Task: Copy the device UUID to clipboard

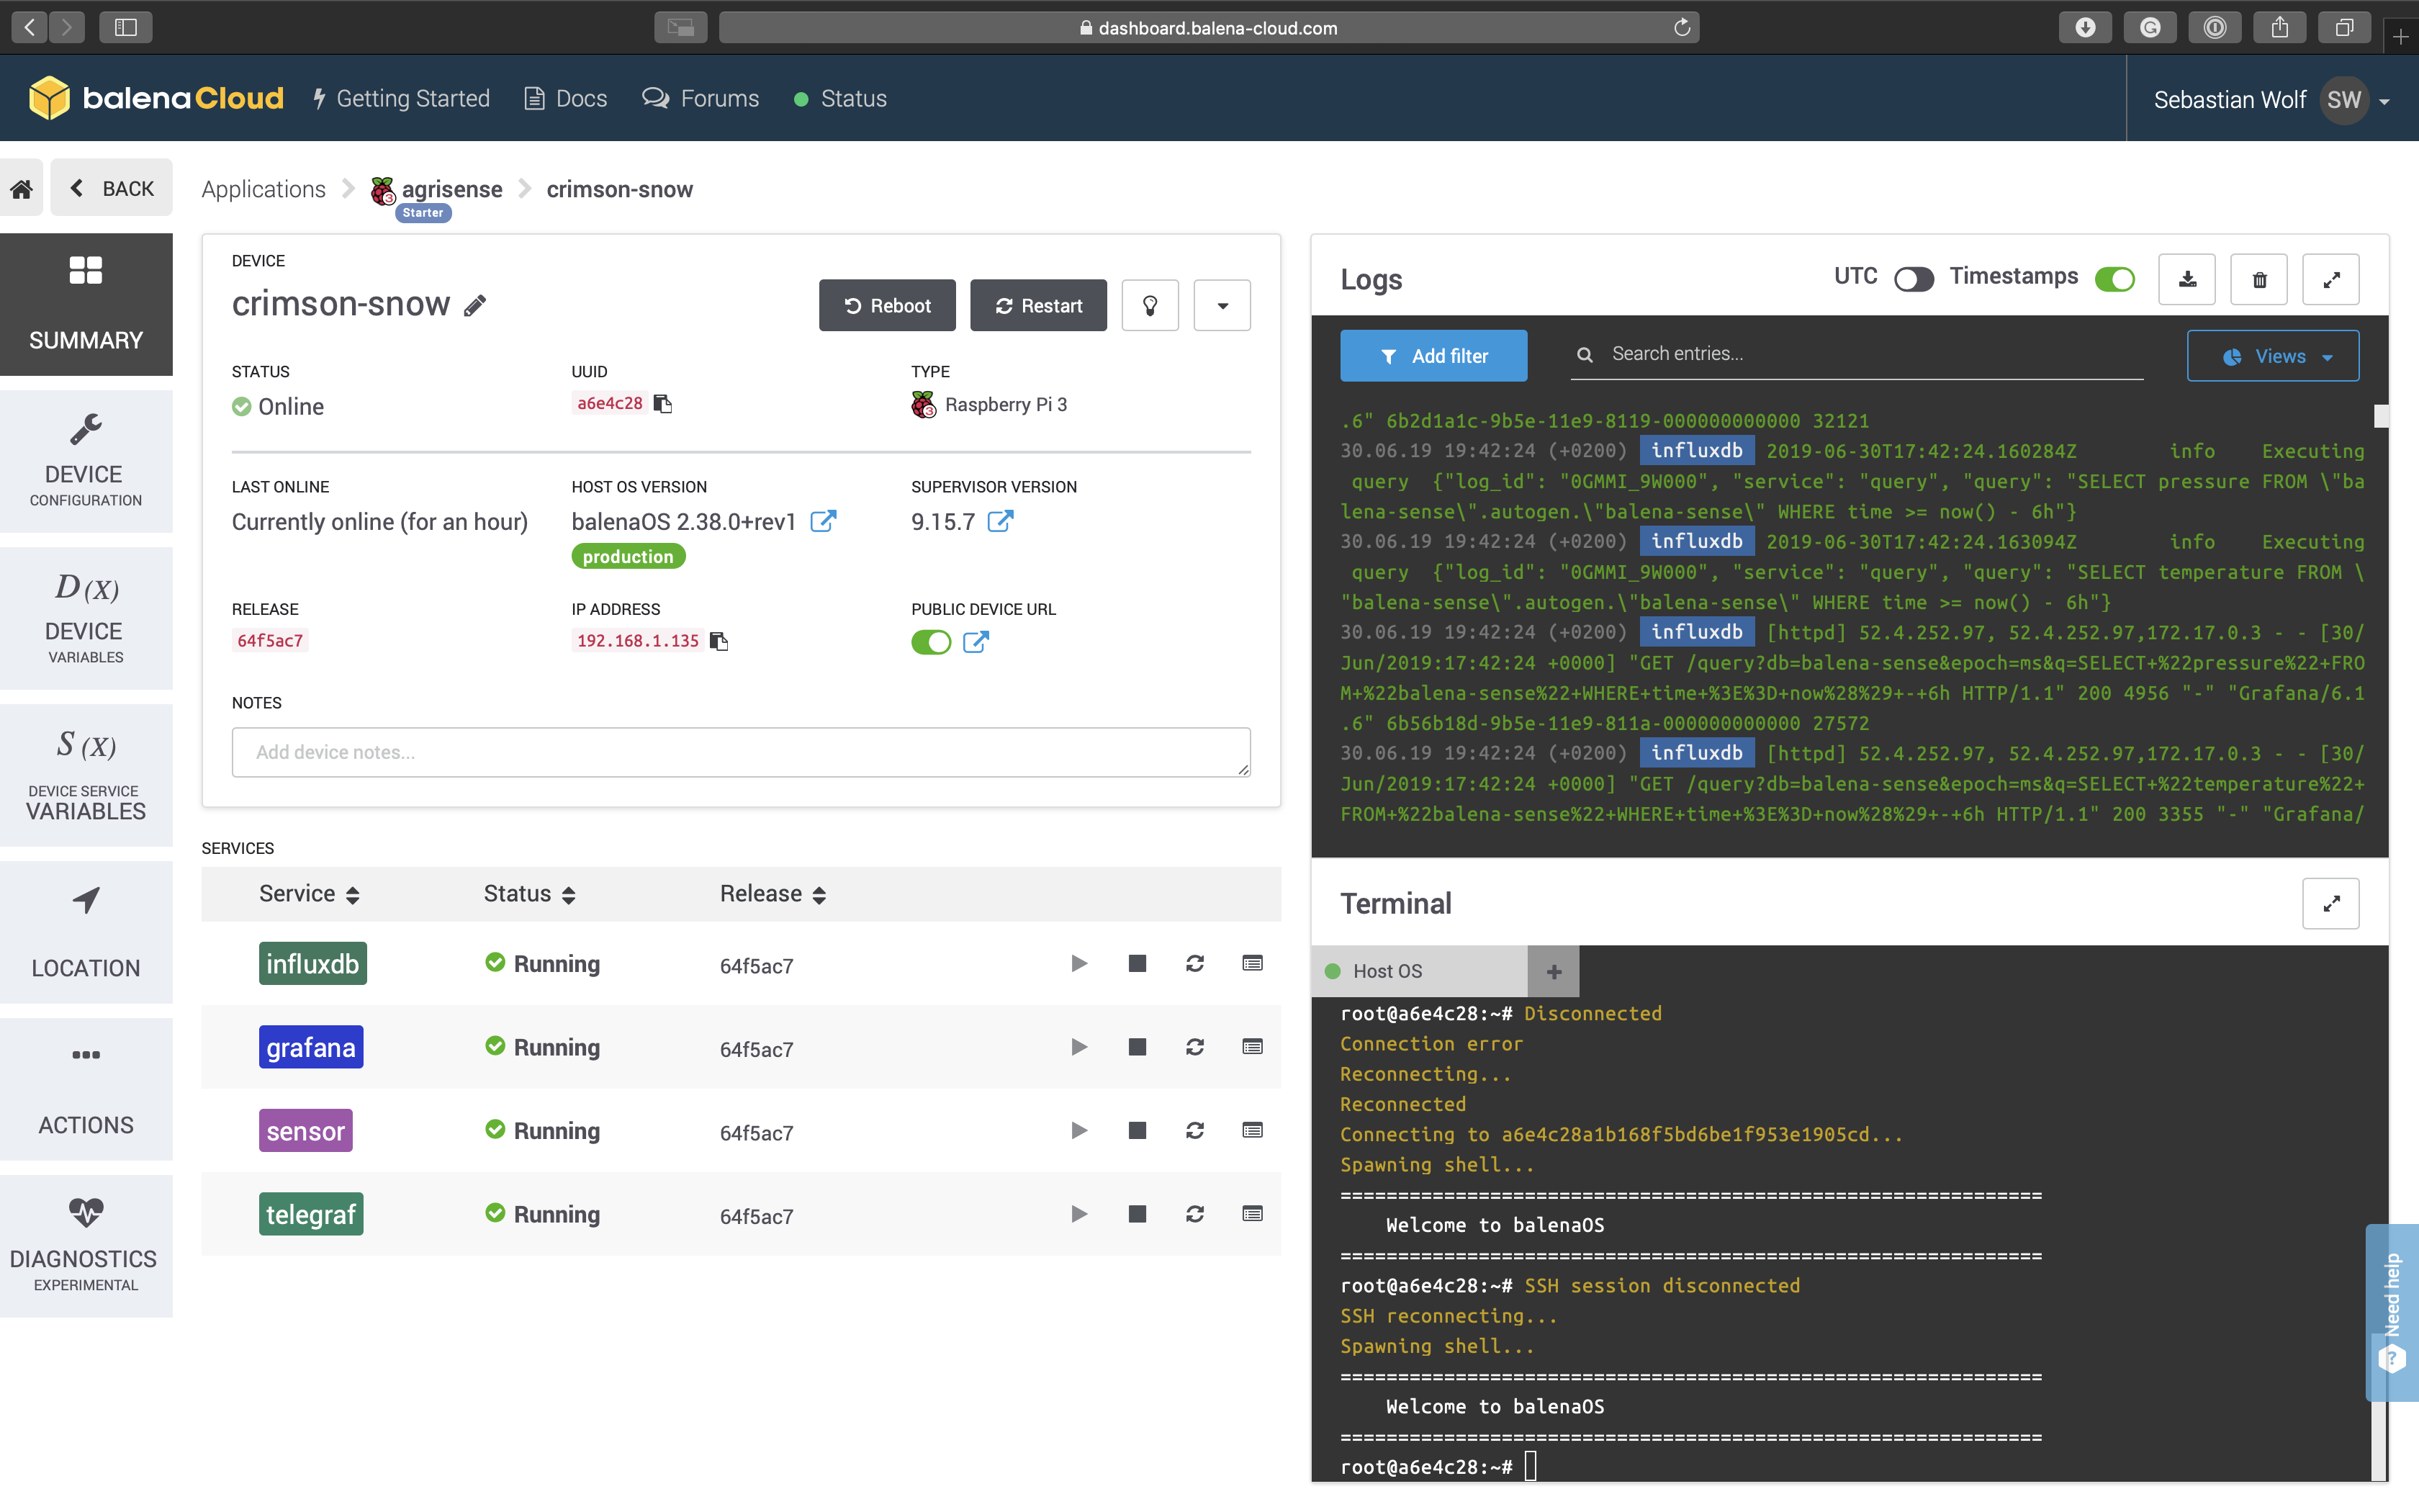Action: click(x=663, y=403)
